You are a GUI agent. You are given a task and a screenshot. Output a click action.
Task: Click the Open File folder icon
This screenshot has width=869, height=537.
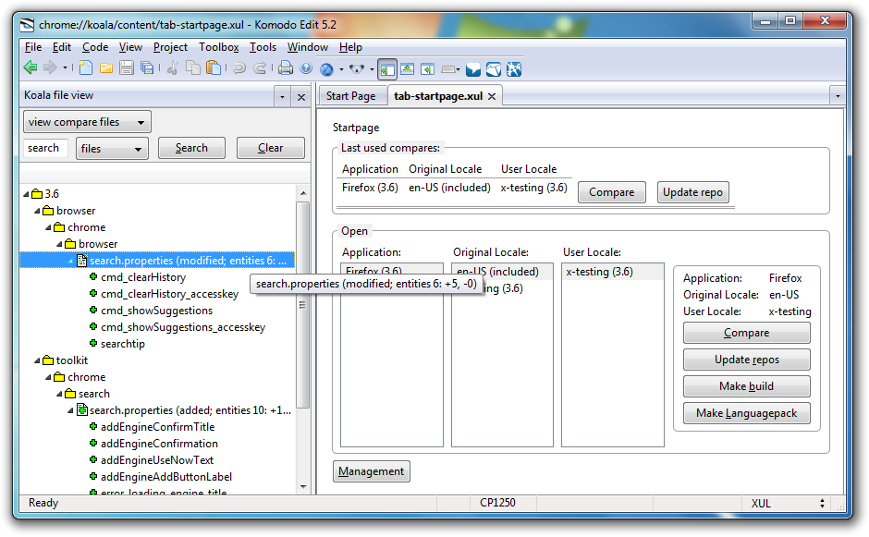pos(106,68)
